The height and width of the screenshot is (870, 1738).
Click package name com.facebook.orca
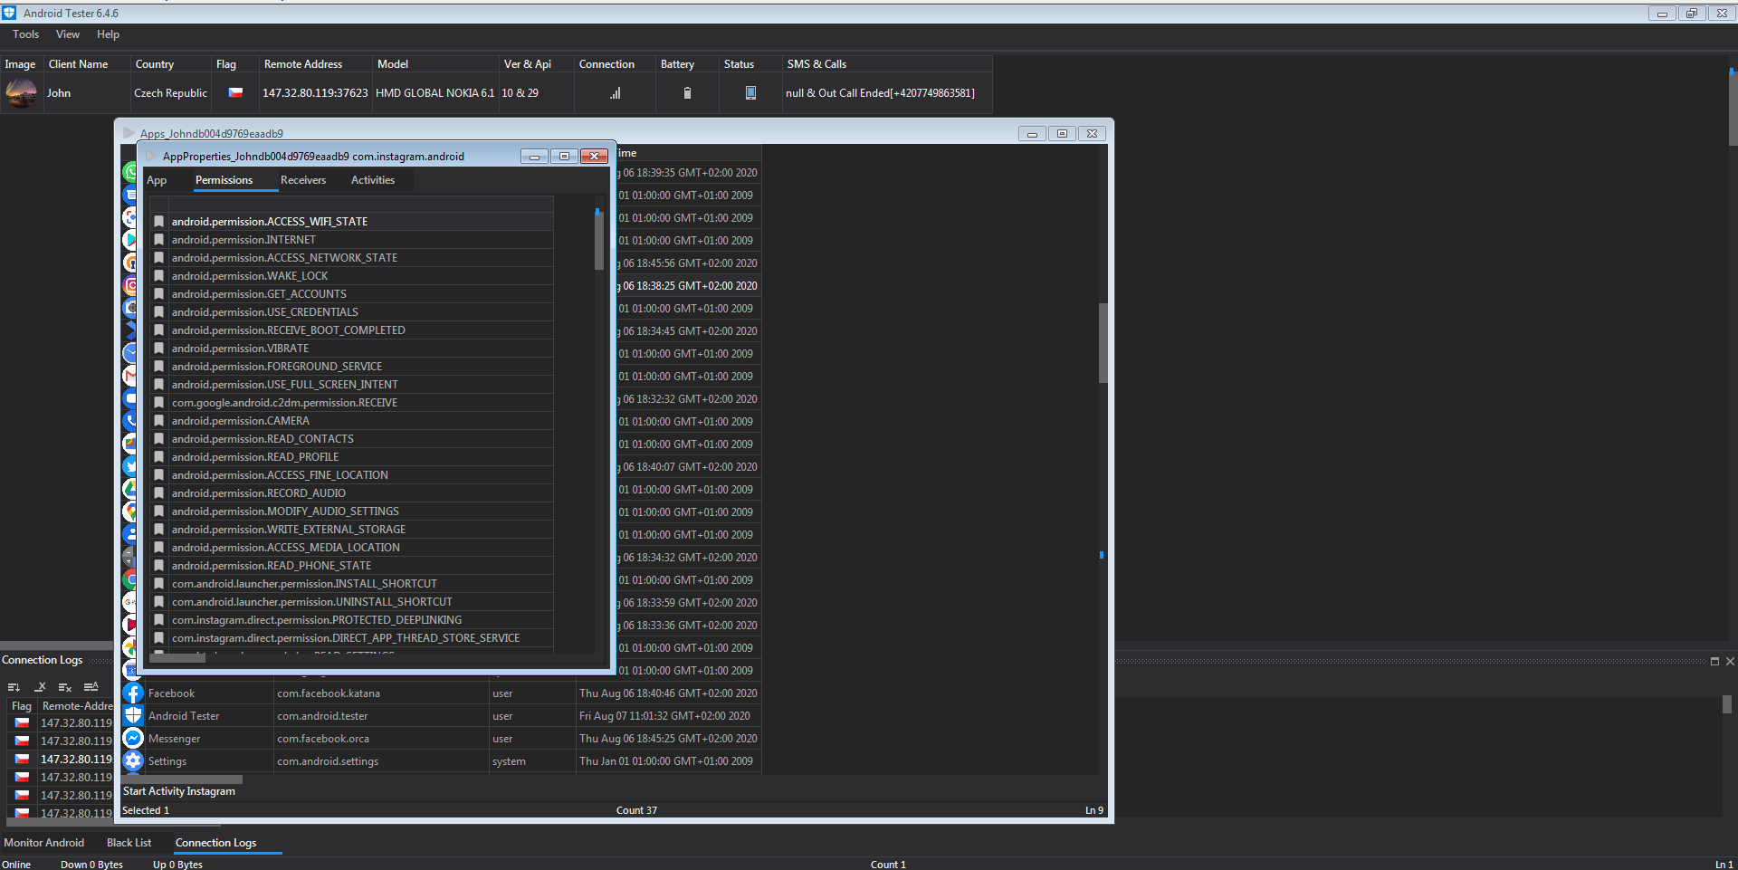[x=323, y=739]
